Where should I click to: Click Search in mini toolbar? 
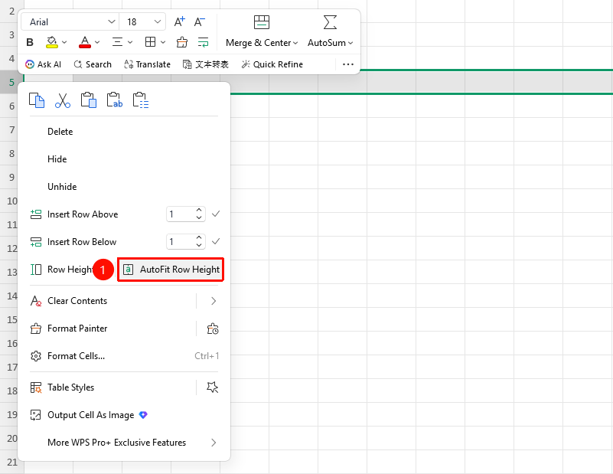[x=93, y=64]
